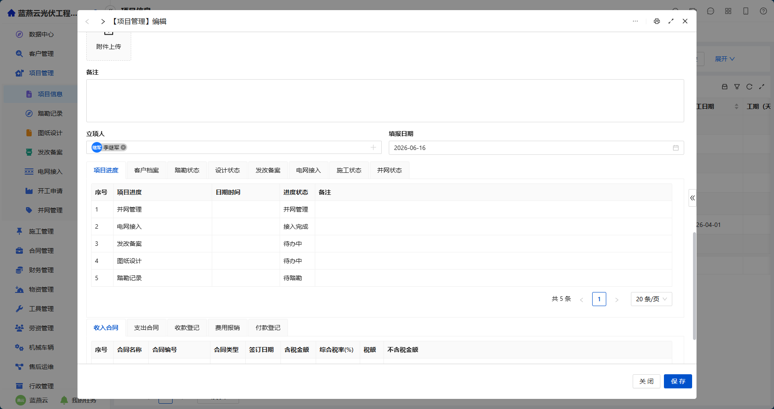774x409 pixels.
Task: Open 电网接入 sidebar item
Action: (x=50, y=172)
